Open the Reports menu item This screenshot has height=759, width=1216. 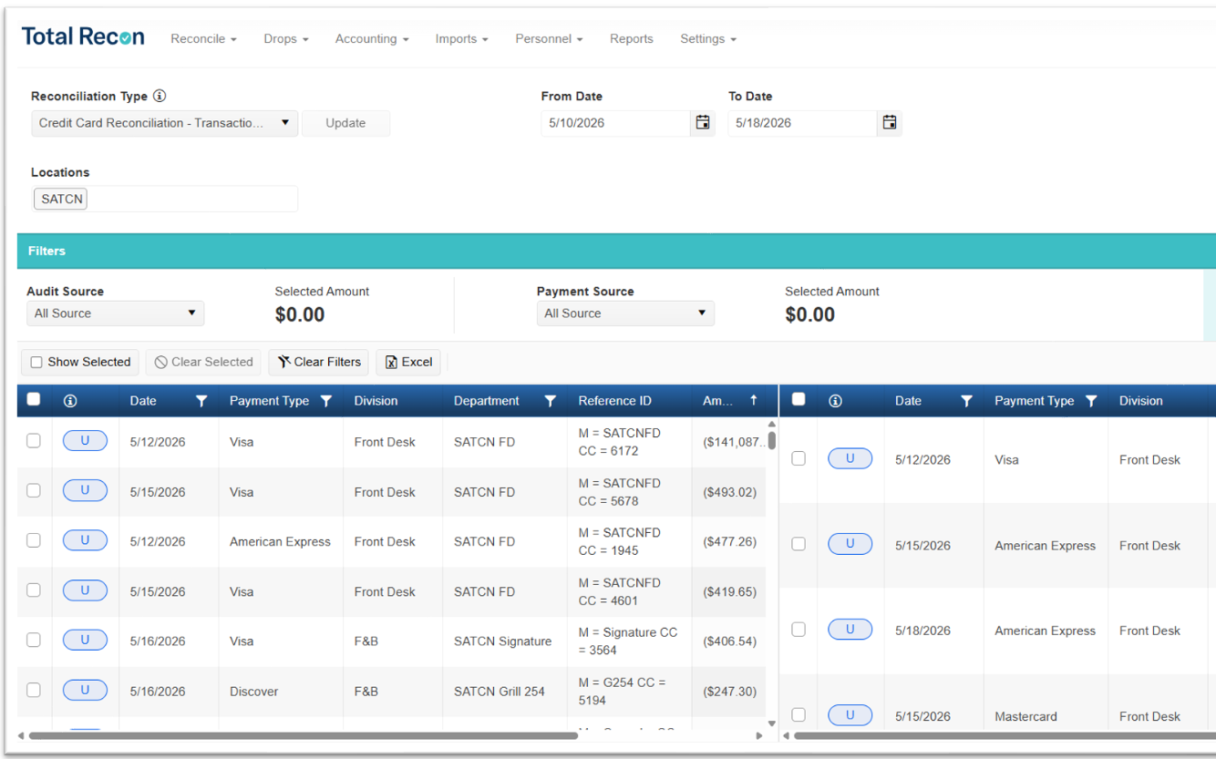pyautogui.click(x=632, y=39)
